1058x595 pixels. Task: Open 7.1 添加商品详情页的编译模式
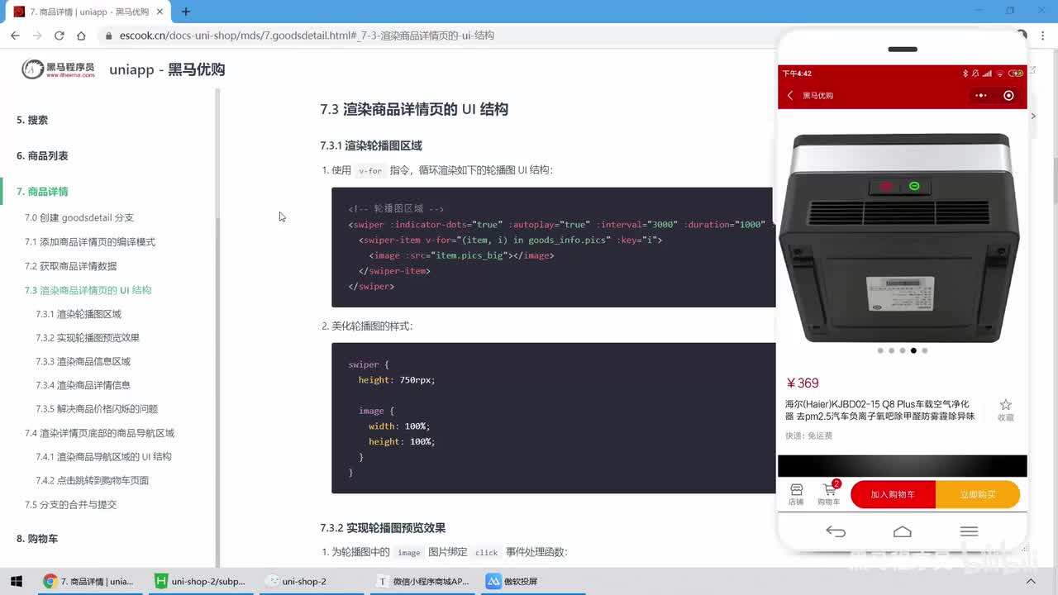(90, 242)
